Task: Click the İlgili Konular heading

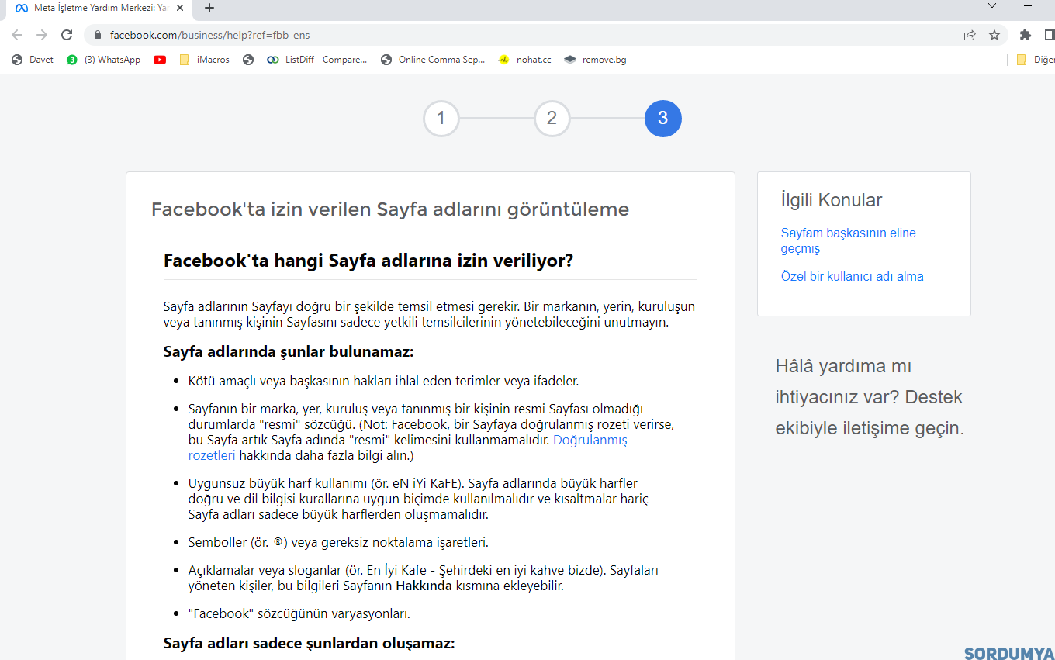Action: click(x=832, y=200)
